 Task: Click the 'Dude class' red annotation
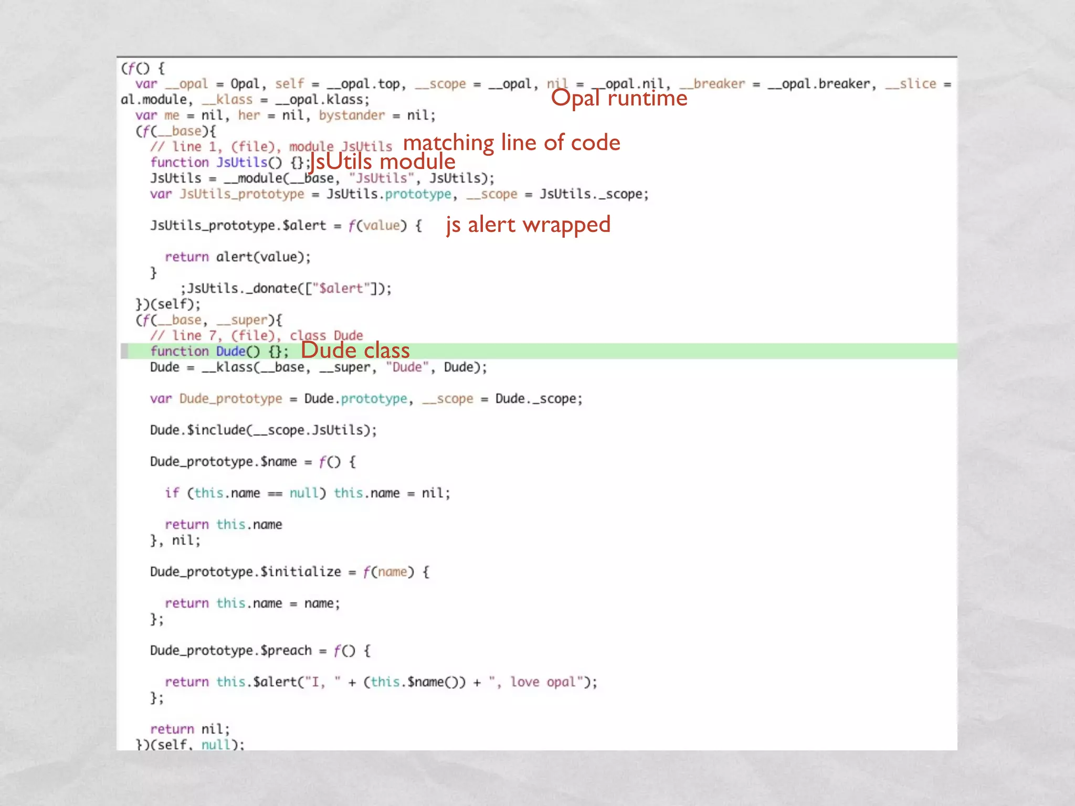coord(355,350)
